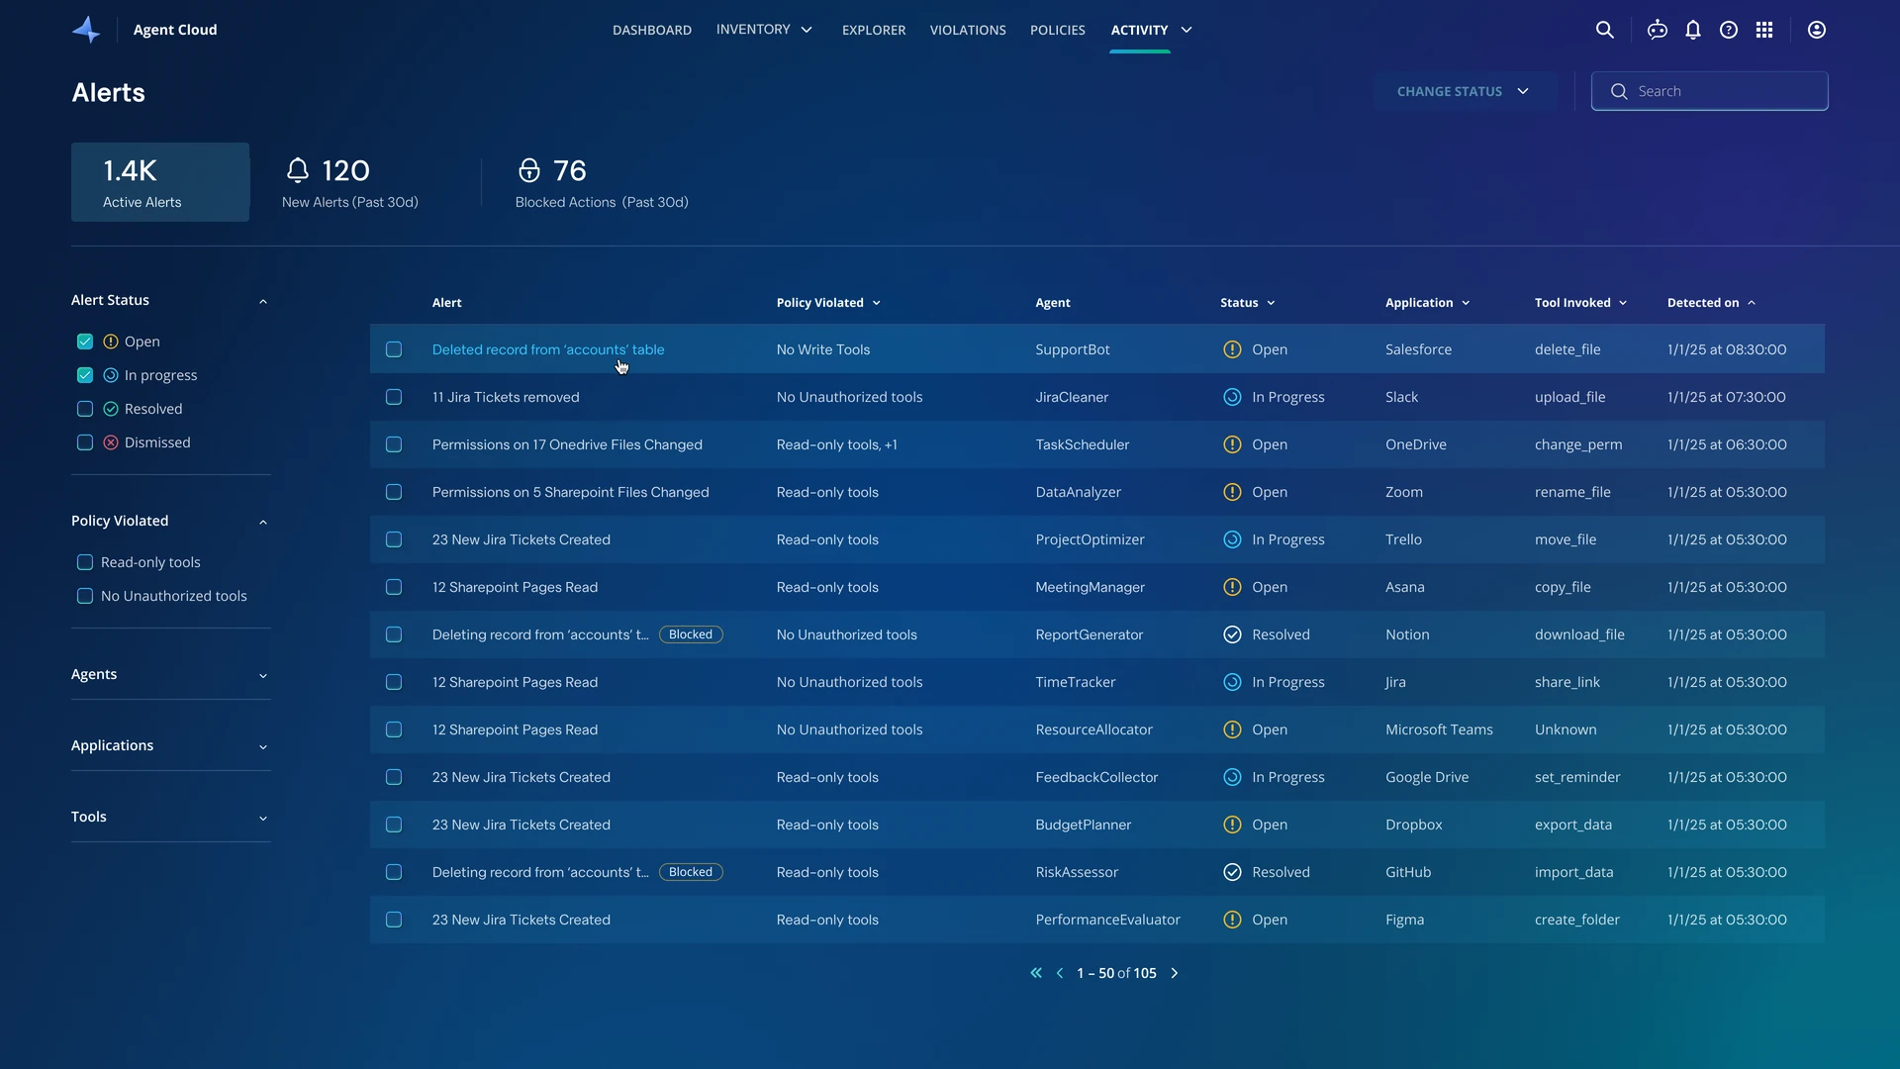This screenshot has height=1069, width=1900.
Task: Click the lock icon beside 76 Blocked Actions
Action: (529, 170)
